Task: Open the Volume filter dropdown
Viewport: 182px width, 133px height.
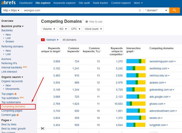Action: (x=49, y=29)
